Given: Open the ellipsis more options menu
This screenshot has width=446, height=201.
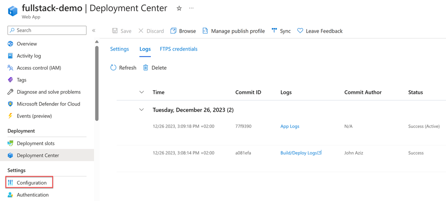Looking at the screenshot, I should pyautogui.click(x=191, y=8).
